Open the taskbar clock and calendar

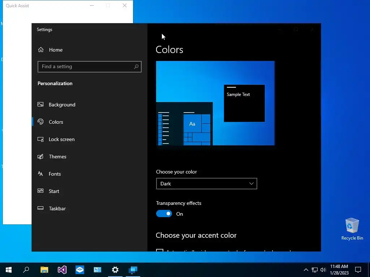click(339, 270)
